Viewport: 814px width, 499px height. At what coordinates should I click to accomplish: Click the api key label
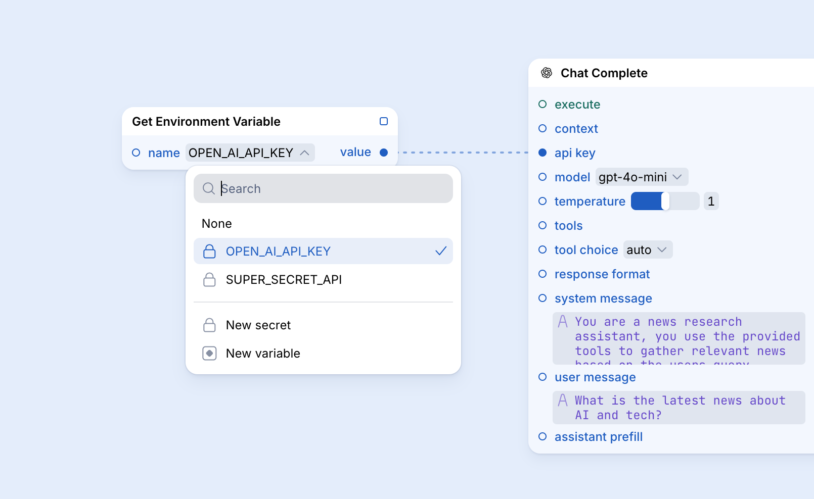[x=575, y=153]
